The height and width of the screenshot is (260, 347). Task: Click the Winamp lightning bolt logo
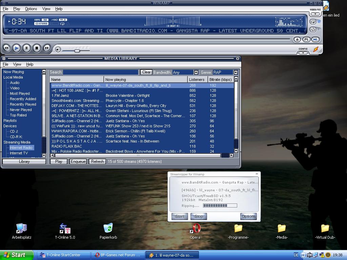(316, 49)
